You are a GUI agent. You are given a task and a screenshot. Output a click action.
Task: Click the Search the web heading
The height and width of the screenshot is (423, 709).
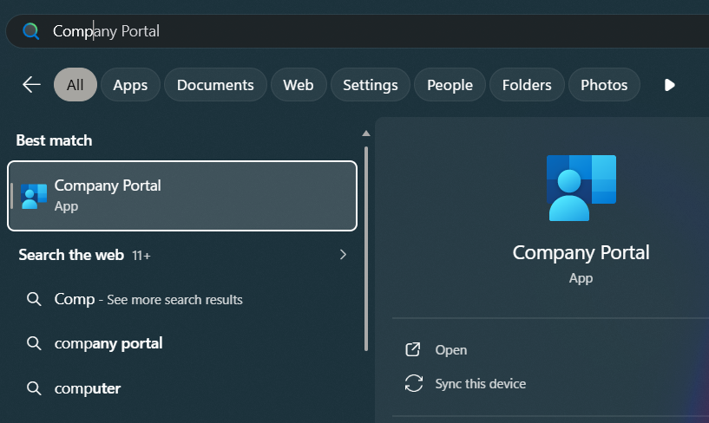(x=71, y=255)
